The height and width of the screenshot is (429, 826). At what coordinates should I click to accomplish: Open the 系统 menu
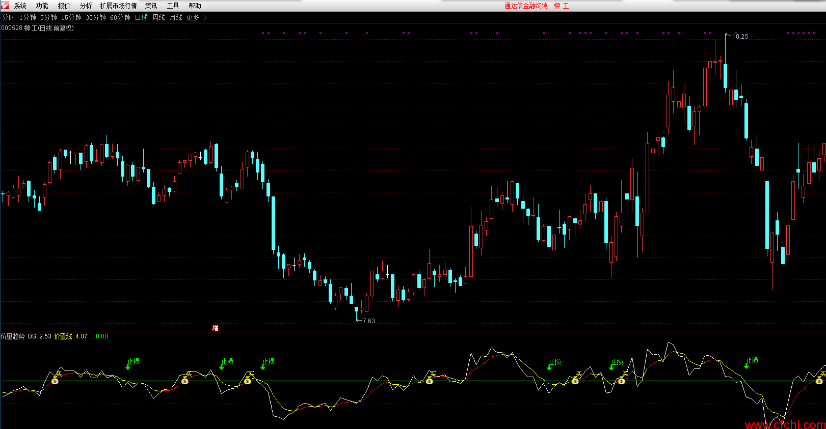point(20,6)
